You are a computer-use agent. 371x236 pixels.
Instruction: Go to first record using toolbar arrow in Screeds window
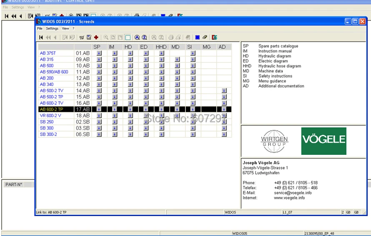pyautogui.click(x=41, y=37)
